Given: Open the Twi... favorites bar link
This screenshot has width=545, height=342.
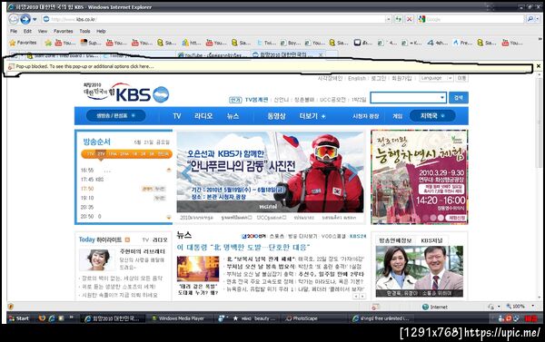Looking at the screenshot, I should point(266,43).
